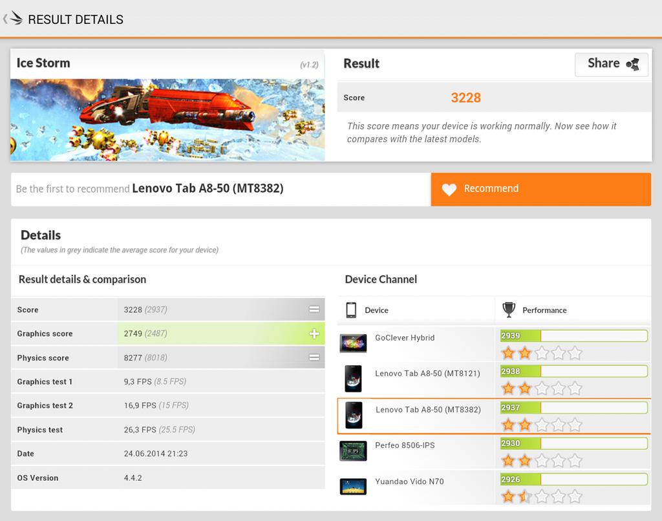
Task: Go back via the 3DMark logo arrow
Action: click(13, 19)
